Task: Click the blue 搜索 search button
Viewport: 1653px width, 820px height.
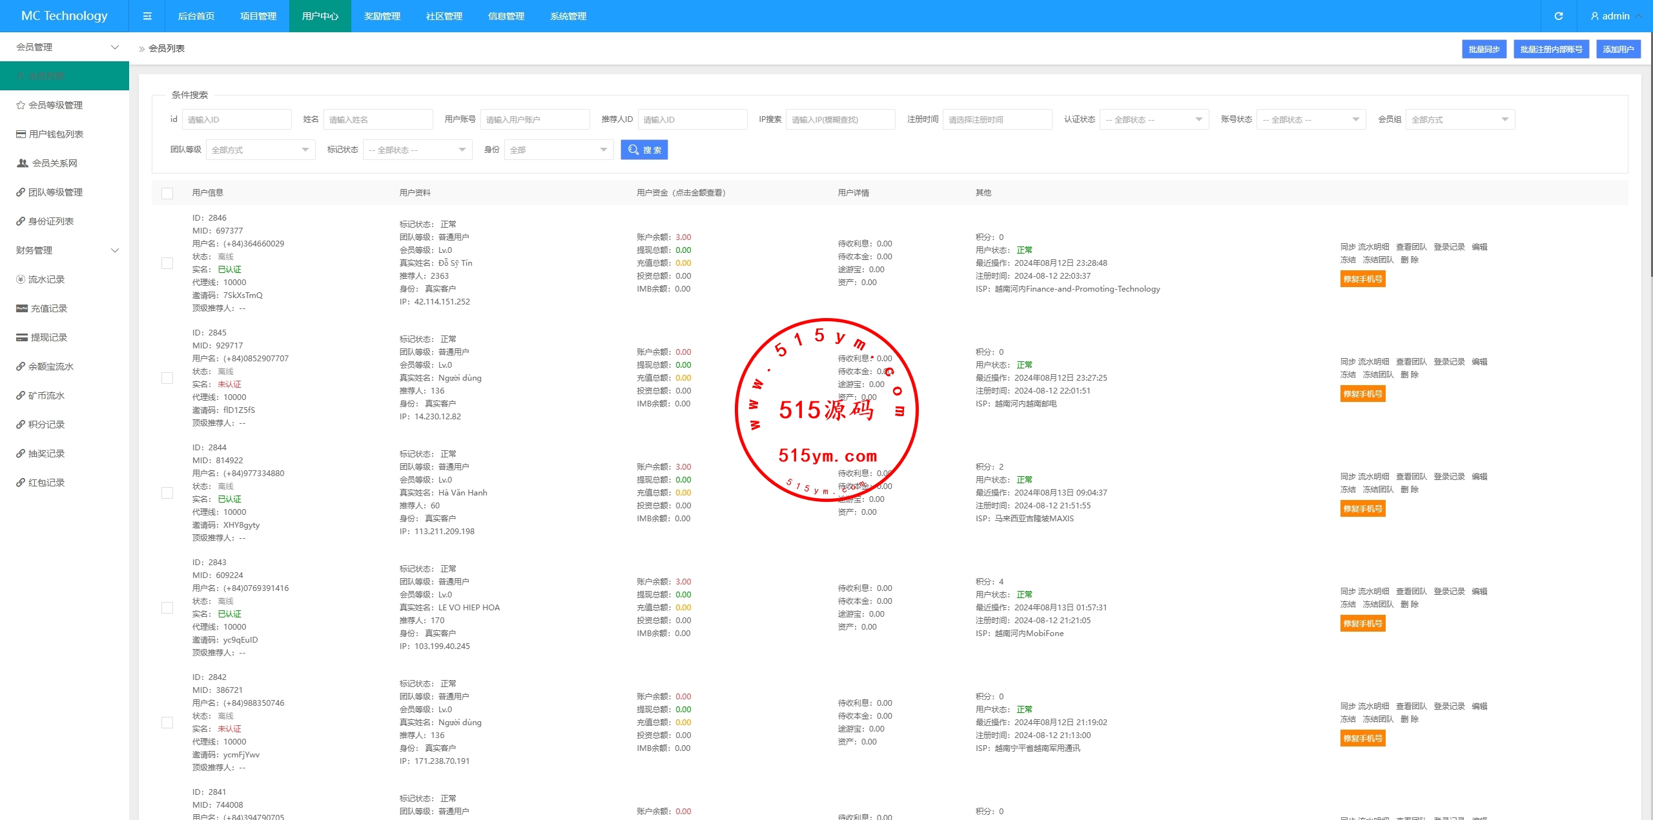Action: coord(644,150)
